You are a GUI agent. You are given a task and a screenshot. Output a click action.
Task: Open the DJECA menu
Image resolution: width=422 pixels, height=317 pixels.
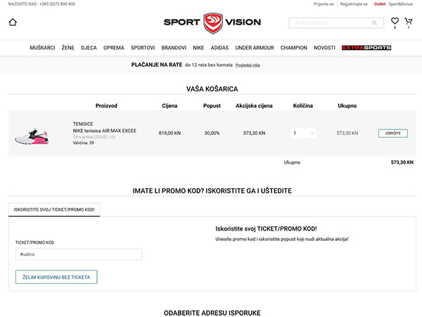[x=89, y=48]
